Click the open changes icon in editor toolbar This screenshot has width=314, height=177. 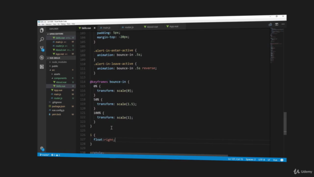[270, 25]
